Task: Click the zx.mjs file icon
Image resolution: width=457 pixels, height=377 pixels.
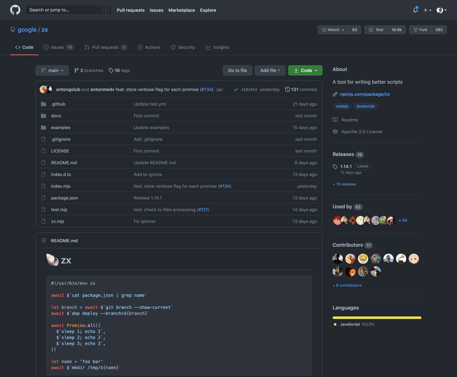Action: click(44, 221)
